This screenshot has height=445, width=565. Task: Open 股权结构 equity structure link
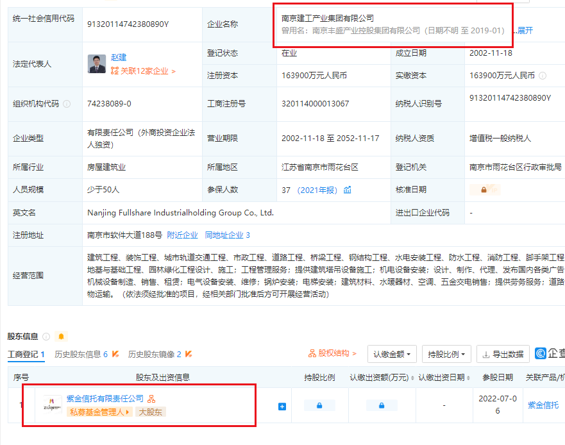pos(332,353)
